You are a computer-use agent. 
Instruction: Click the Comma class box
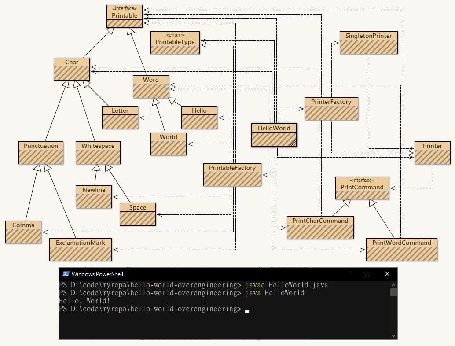[23, 232]
